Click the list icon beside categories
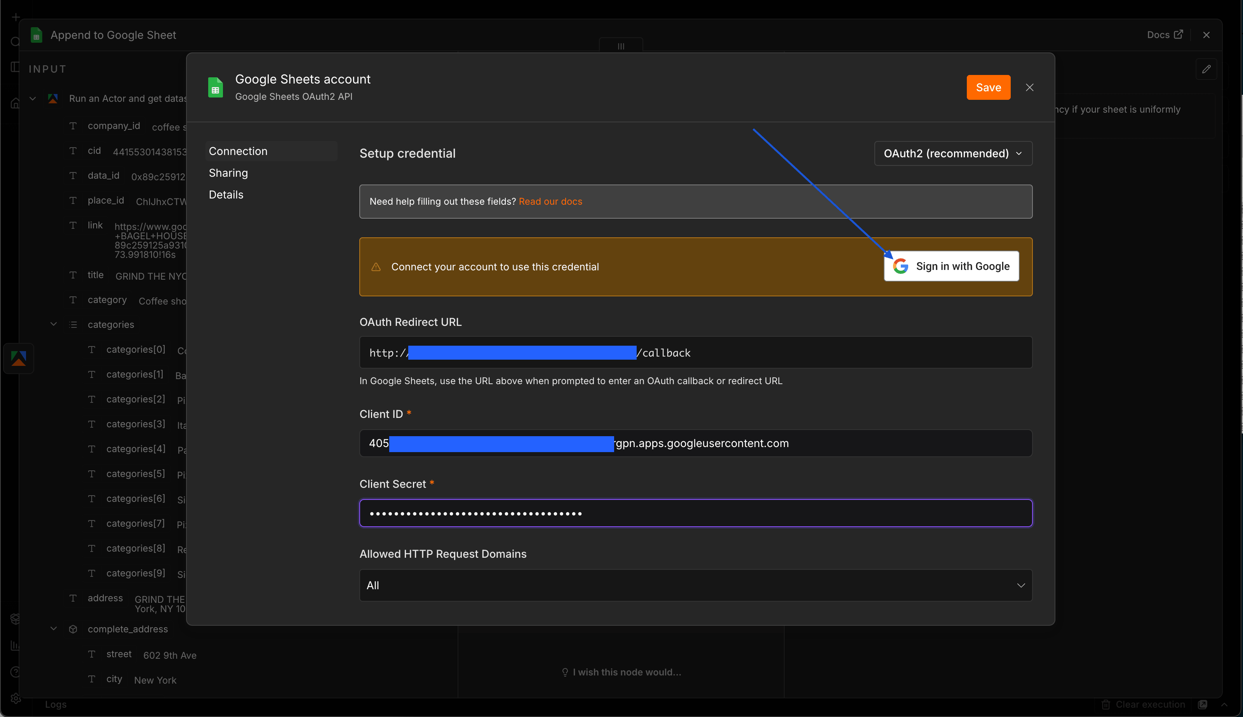 click(73, 325)
